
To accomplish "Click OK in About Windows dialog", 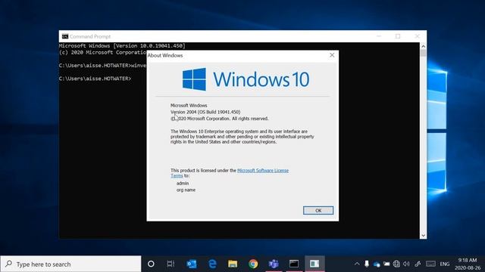I will click(x=318, y=210).
